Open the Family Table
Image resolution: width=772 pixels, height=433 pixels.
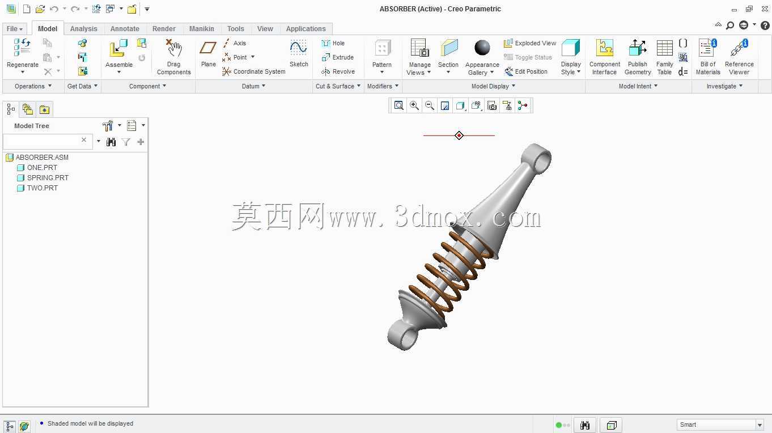tap(664, 57)
